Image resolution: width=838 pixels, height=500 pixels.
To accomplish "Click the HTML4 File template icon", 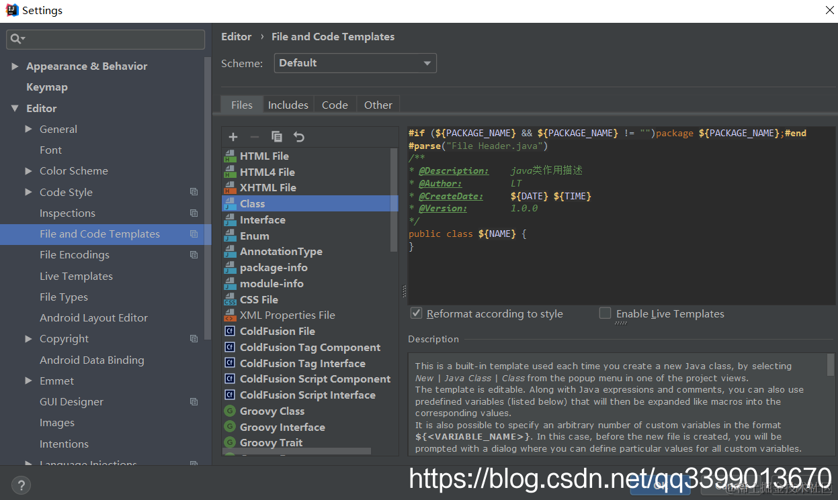I will 230,172.
